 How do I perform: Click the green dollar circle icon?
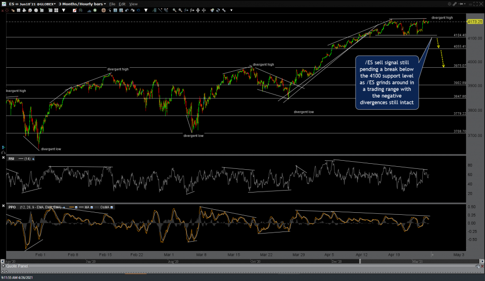[x=95, y=10]
